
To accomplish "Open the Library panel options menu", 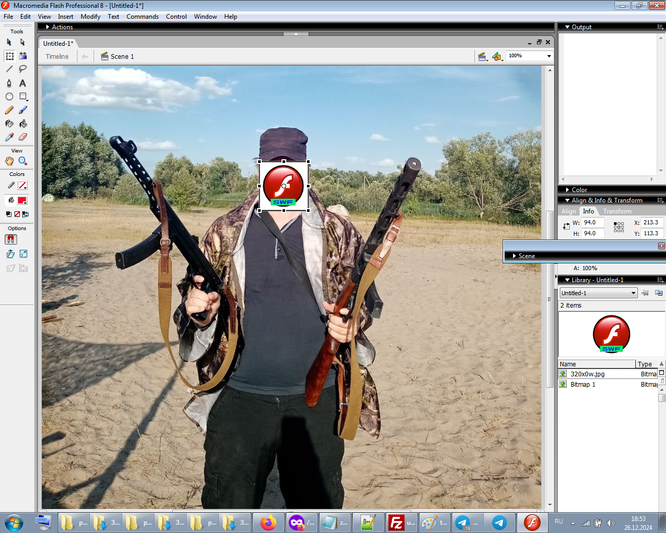I will pyautogui.click(x=660, y=280).
